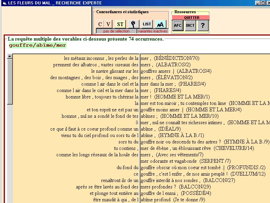Select the SERPENT /7 concordance line
This screenshot has width=270, height=203.
point(186,161)
